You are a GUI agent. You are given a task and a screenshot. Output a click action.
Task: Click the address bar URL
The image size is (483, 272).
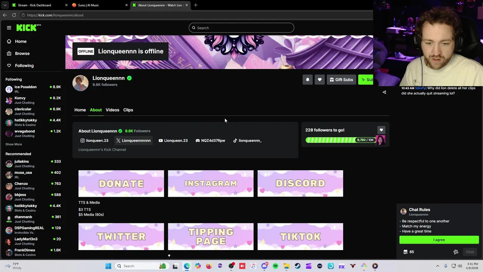coord(55,15)
